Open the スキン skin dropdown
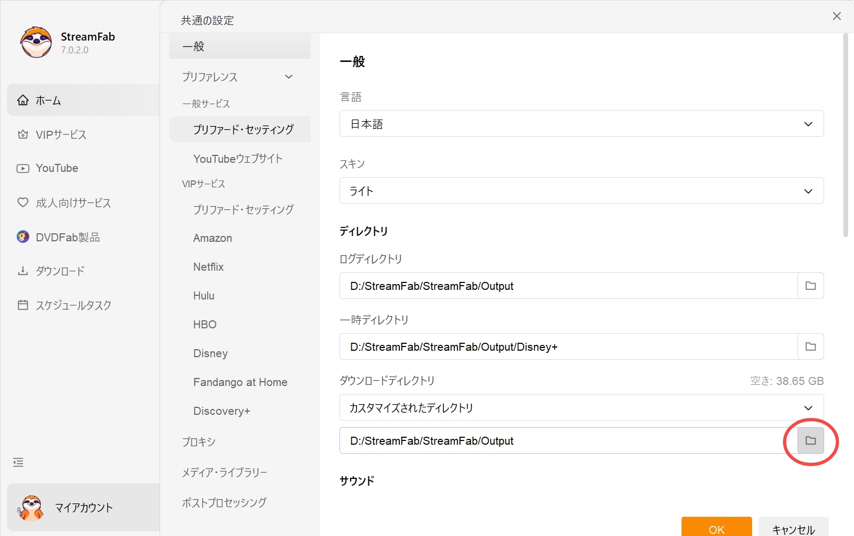This screenshot has width=854, height=536. [581, 191]
